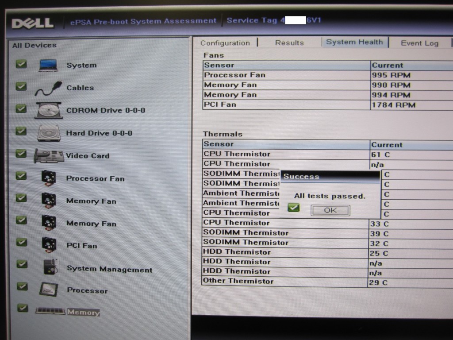
Task: Click the Fans section heading
Action: pyautogui.click(x=214, y=55)
